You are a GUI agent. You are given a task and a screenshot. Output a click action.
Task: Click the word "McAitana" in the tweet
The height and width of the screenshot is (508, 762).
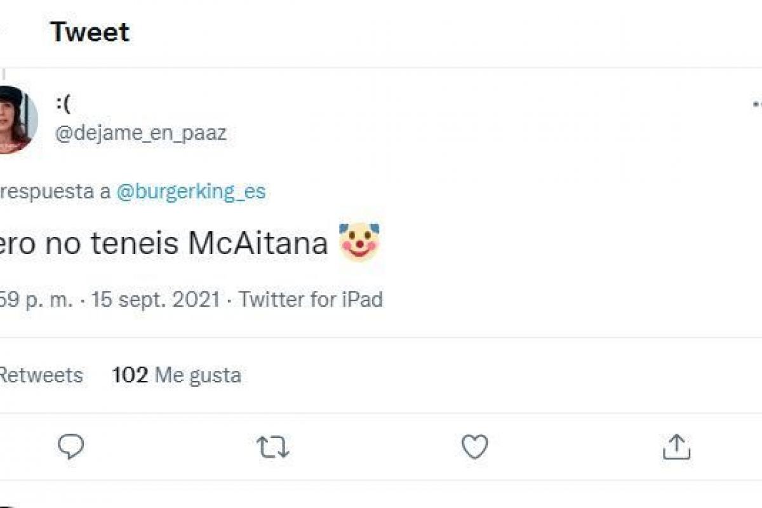[258, 244]
